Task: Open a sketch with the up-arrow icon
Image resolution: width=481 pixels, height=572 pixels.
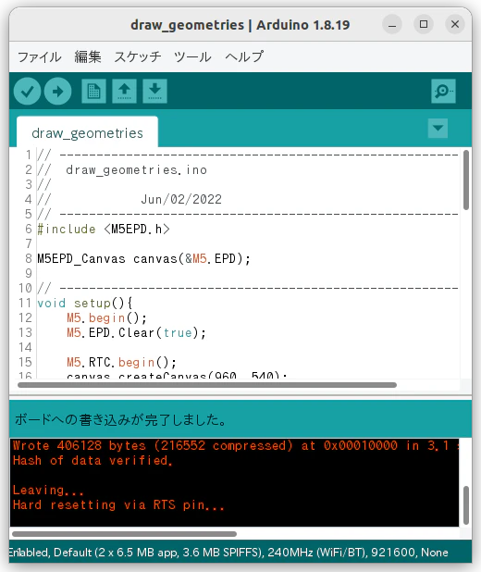Action: point(124,92)
